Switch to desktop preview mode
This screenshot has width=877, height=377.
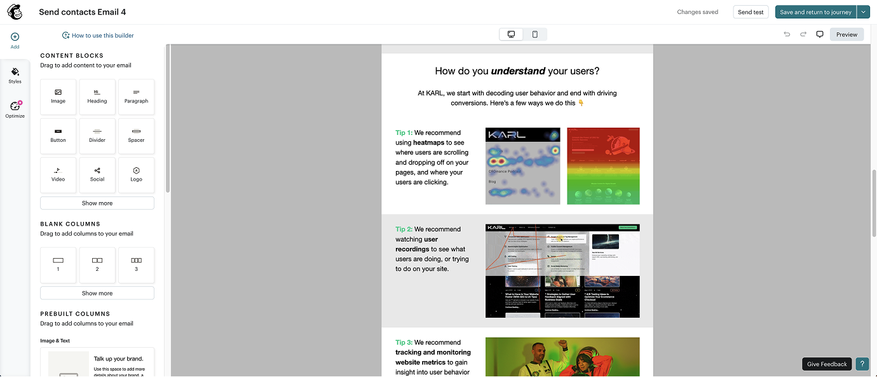click(x=511, y=34)
